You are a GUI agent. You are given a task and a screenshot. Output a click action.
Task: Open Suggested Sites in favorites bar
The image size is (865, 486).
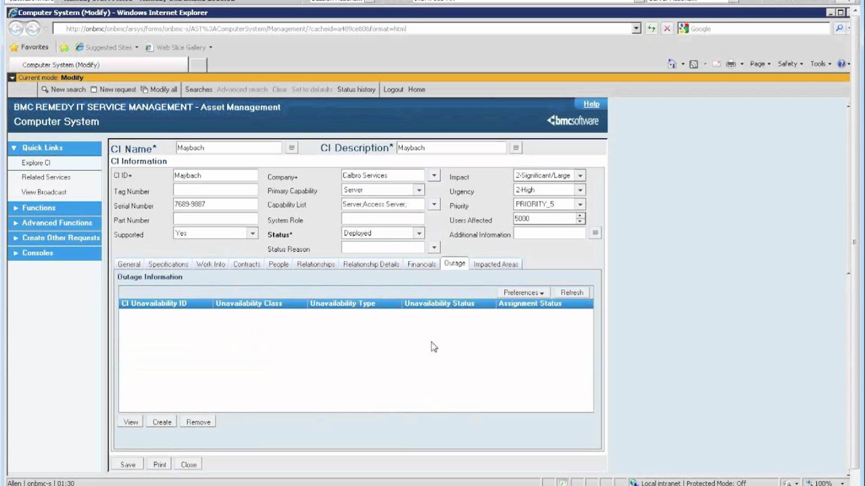[x=107, y=47]
